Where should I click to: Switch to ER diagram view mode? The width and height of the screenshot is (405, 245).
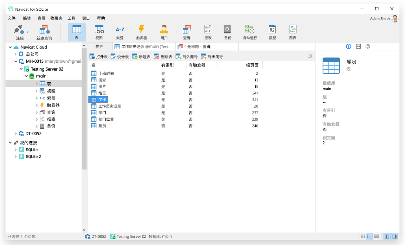coord(377,236)
